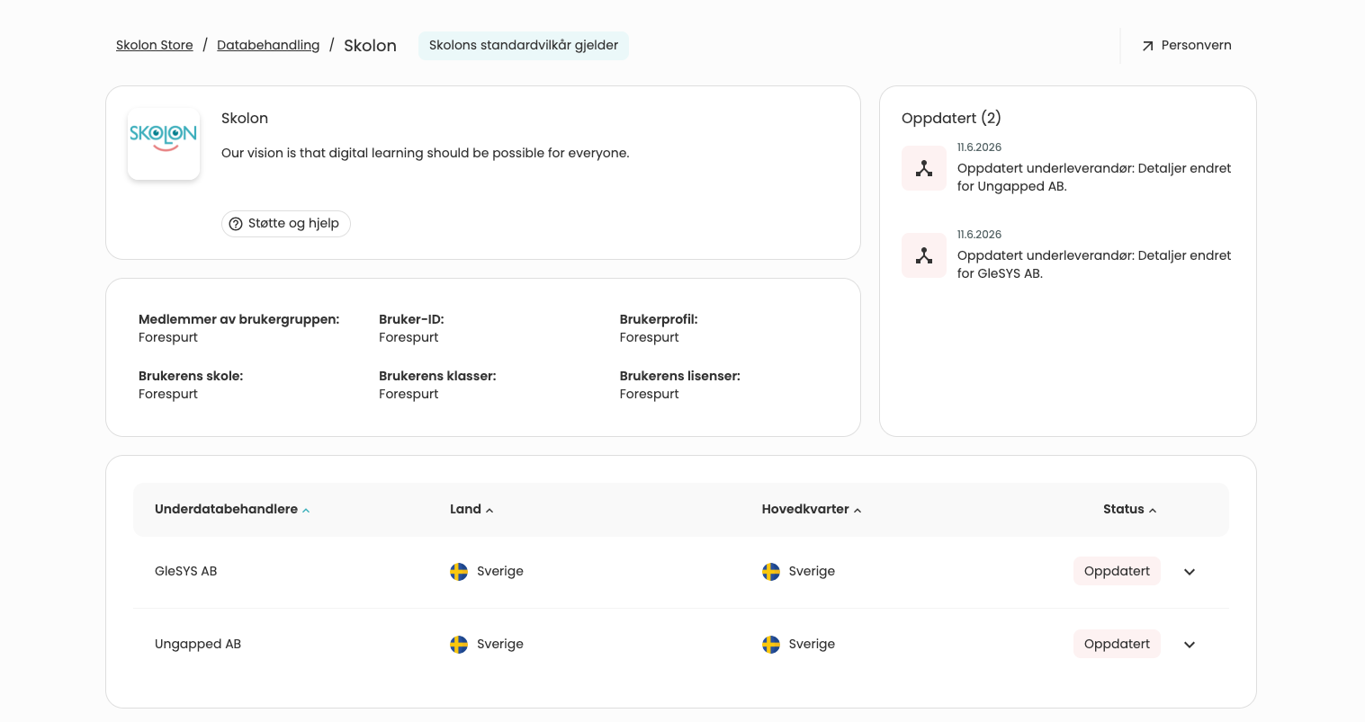Click the Swedish flag in Ungapped AB's Land column
Image resolution: width=1365 pixels, height=722 pixels.
459,645
